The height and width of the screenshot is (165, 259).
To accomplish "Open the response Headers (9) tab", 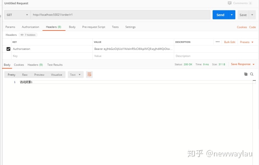I will 35,65.
